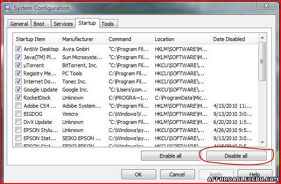Screen dimensions: 281x184
Task: Uncheck the µTorrent startup checkbox
Action: click(18, 65)
